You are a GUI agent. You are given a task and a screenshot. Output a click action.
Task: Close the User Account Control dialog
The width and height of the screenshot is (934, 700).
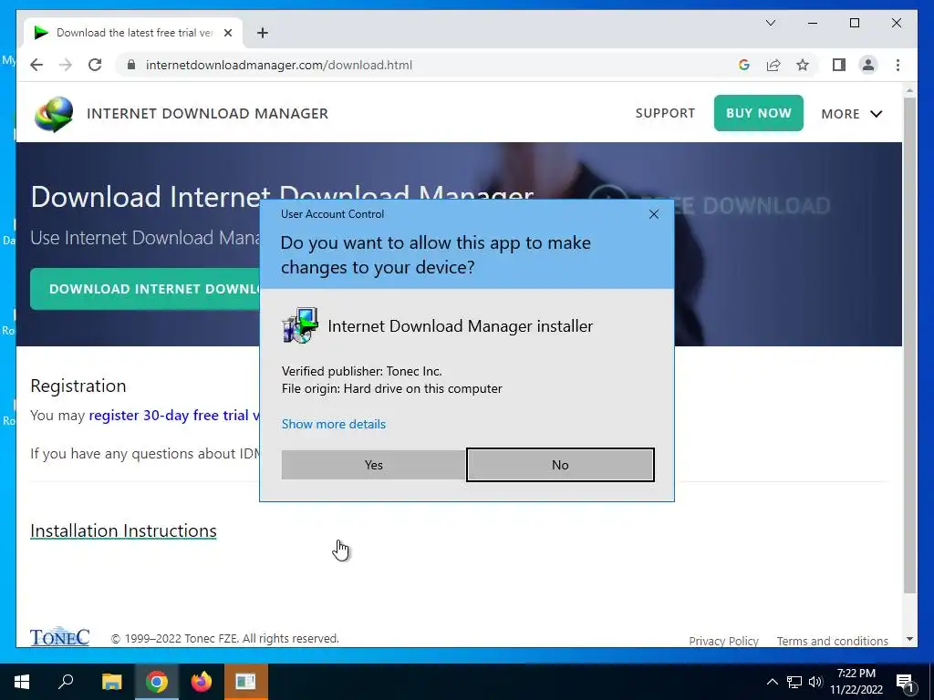tap(653, 214)
